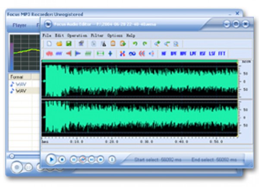Click the red and blue X-shaped icon

[x=123, y=54]
